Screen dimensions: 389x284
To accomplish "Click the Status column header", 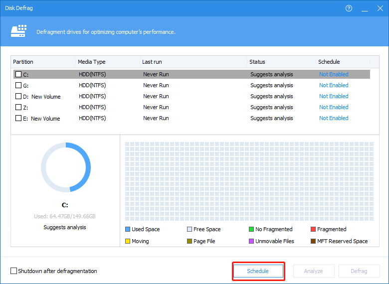I will tap(257, 62).
